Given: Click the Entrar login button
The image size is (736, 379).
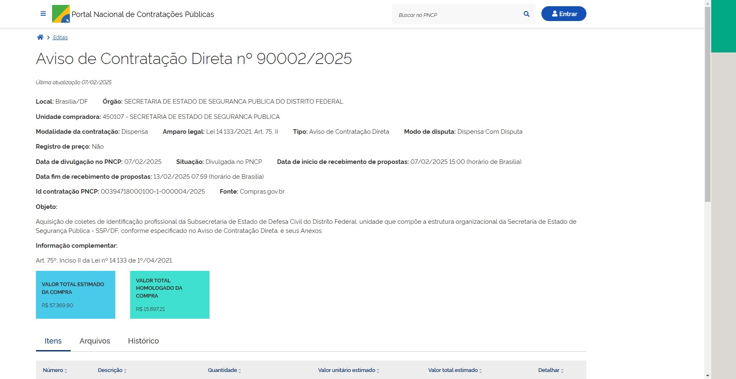Looking at the screenshot, I should pyautogui.click(x=563, y=14).
